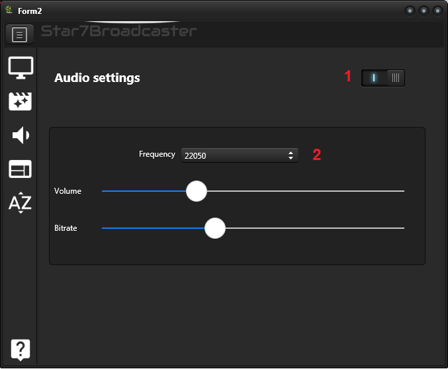Viewport: 448px width, 369px height.
Task: Open the hamburger menu button
Action: pyautogui.click(x=19, y=34)
